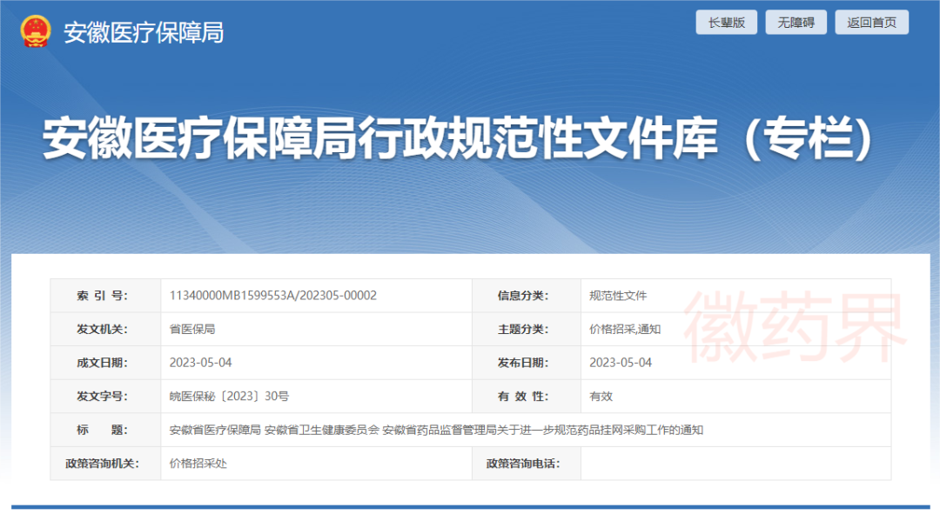Click the 价格招采,通知 topic category value
This screenshot has width=940, height=528.
tap(625, 329)
